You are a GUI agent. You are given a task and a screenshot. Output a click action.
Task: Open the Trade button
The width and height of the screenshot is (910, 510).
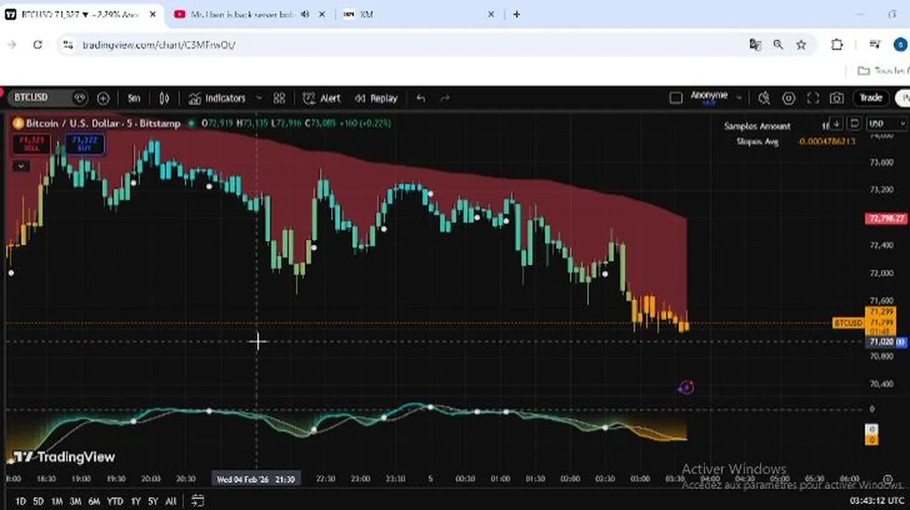[x=871, y=98]
